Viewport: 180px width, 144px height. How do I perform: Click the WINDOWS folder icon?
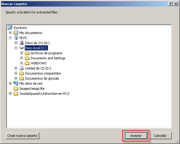click(27, 63)
